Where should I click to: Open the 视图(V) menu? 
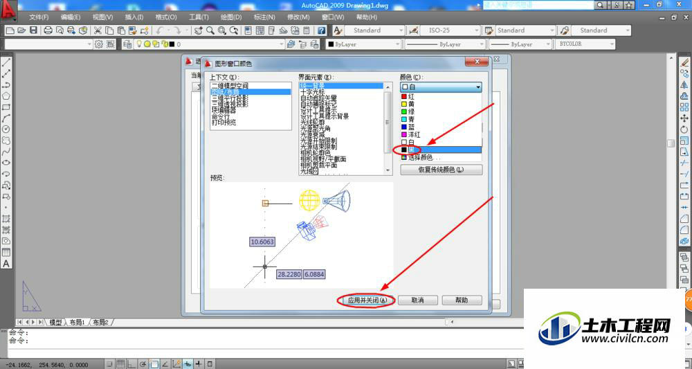pos(102,17)
